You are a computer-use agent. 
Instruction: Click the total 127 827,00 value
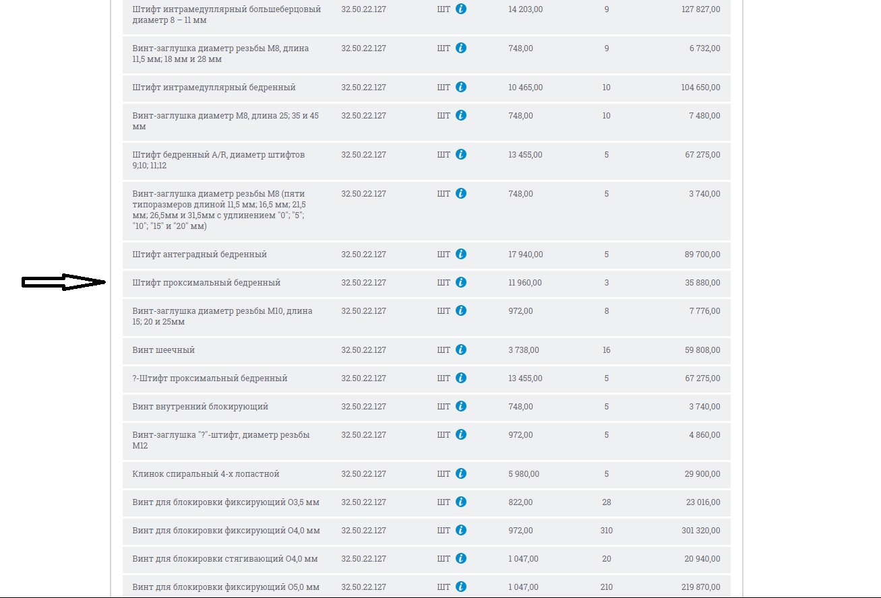[x=700, y=9]
